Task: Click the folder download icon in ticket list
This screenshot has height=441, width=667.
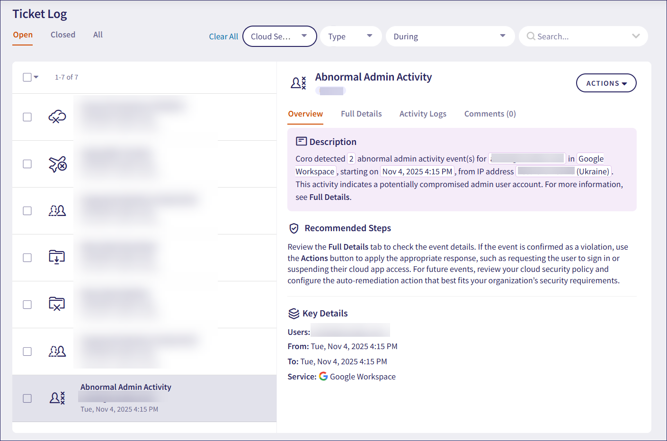Action: tap(57, 258)
